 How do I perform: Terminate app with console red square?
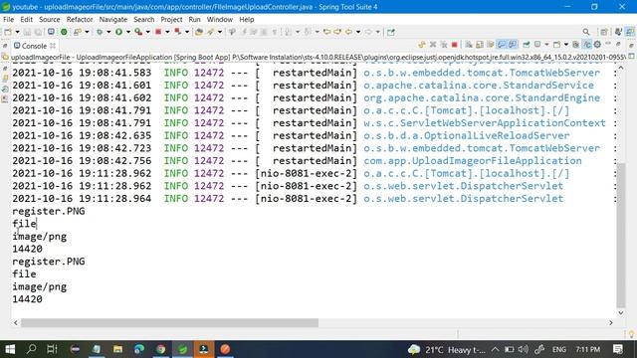tap(455, 45)
